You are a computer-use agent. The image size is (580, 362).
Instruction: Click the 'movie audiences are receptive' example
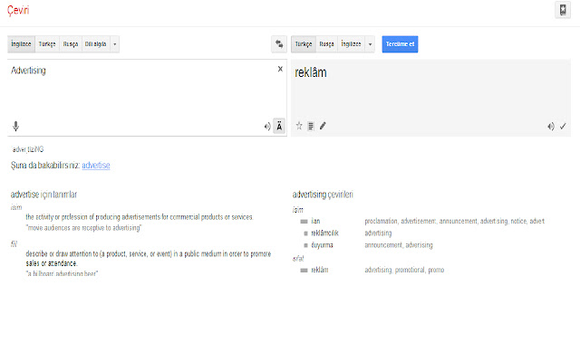click(x=83, y=228)
